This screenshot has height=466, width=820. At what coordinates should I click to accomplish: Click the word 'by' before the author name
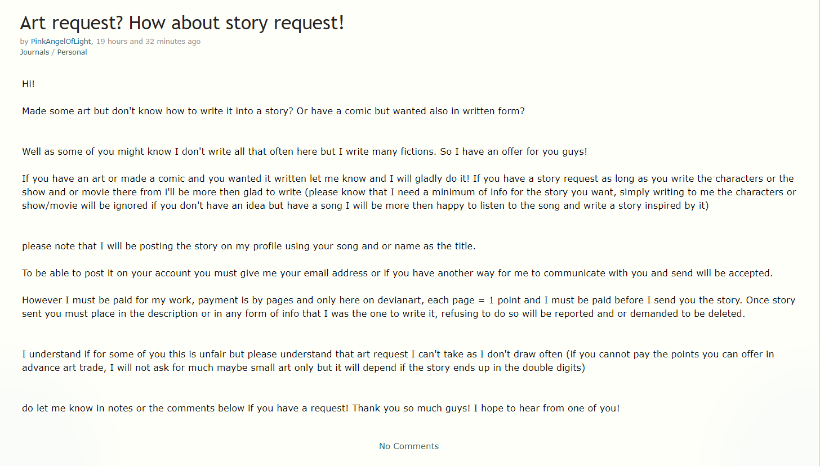click(x=24, y=41)
